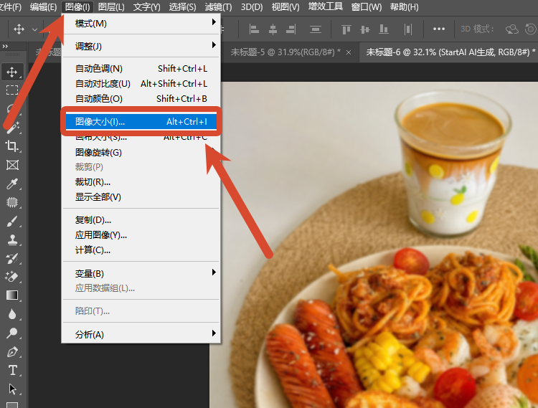Open the 选择(S) menu

[182, 7]
